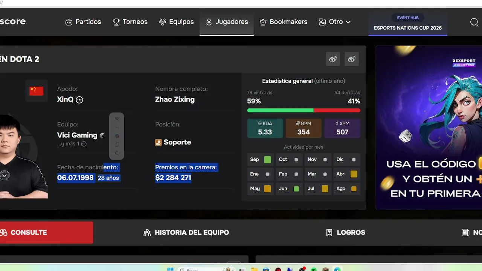This screenshot has height=271, width=482.
Task: Click the 'Soporte' position text
Action: [177, 142]
